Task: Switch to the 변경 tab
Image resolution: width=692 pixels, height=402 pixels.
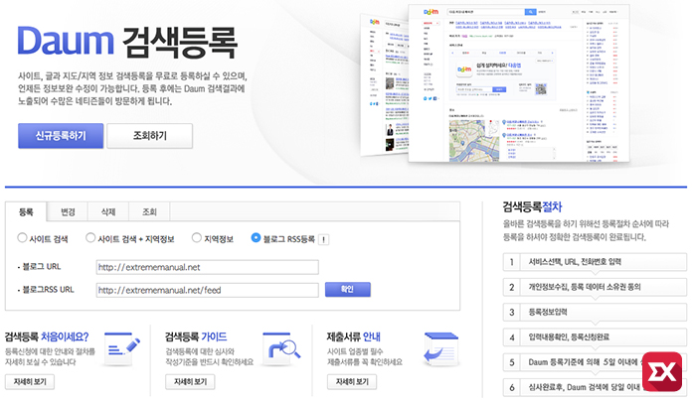Action: tap(68, 212)
